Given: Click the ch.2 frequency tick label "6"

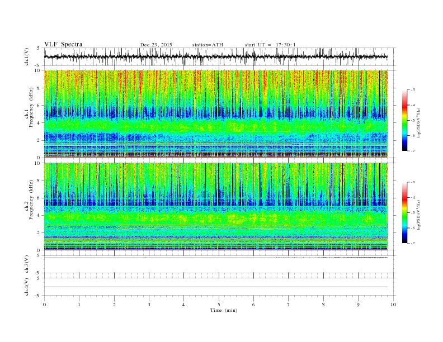Looking at the screenshot, I should (x=39, y=198).
